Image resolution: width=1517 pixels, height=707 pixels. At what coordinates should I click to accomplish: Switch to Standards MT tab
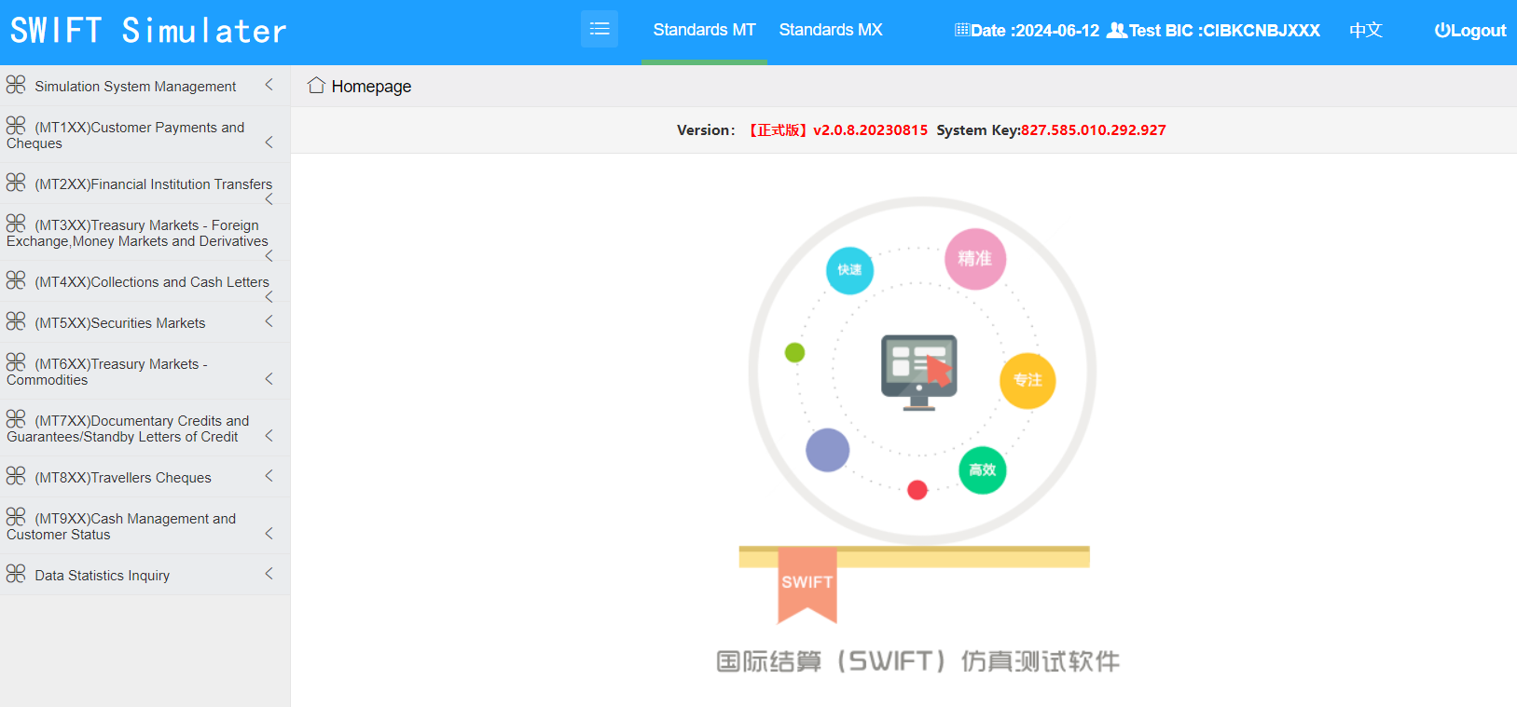click(x=704, y=30)
